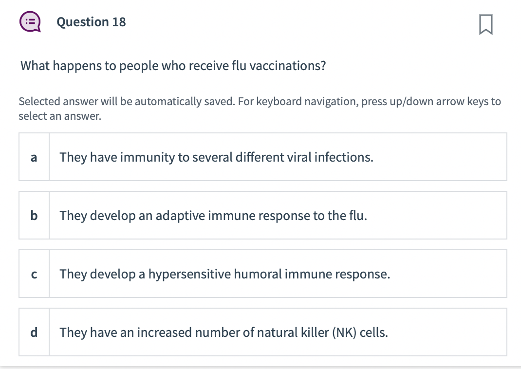Choose 'They develop an adaptive immune response' answer

coord(213,216)
